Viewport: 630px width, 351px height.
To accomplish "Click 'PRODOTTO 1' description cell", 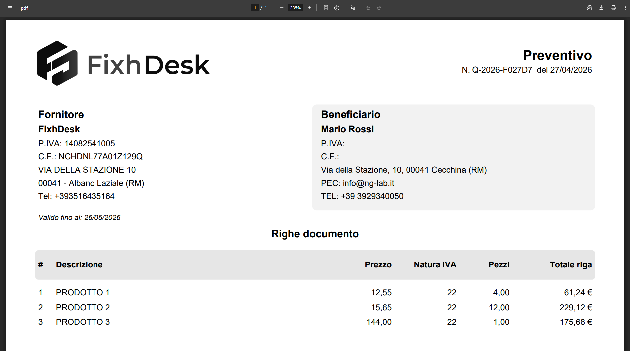I will pos(83,293).
